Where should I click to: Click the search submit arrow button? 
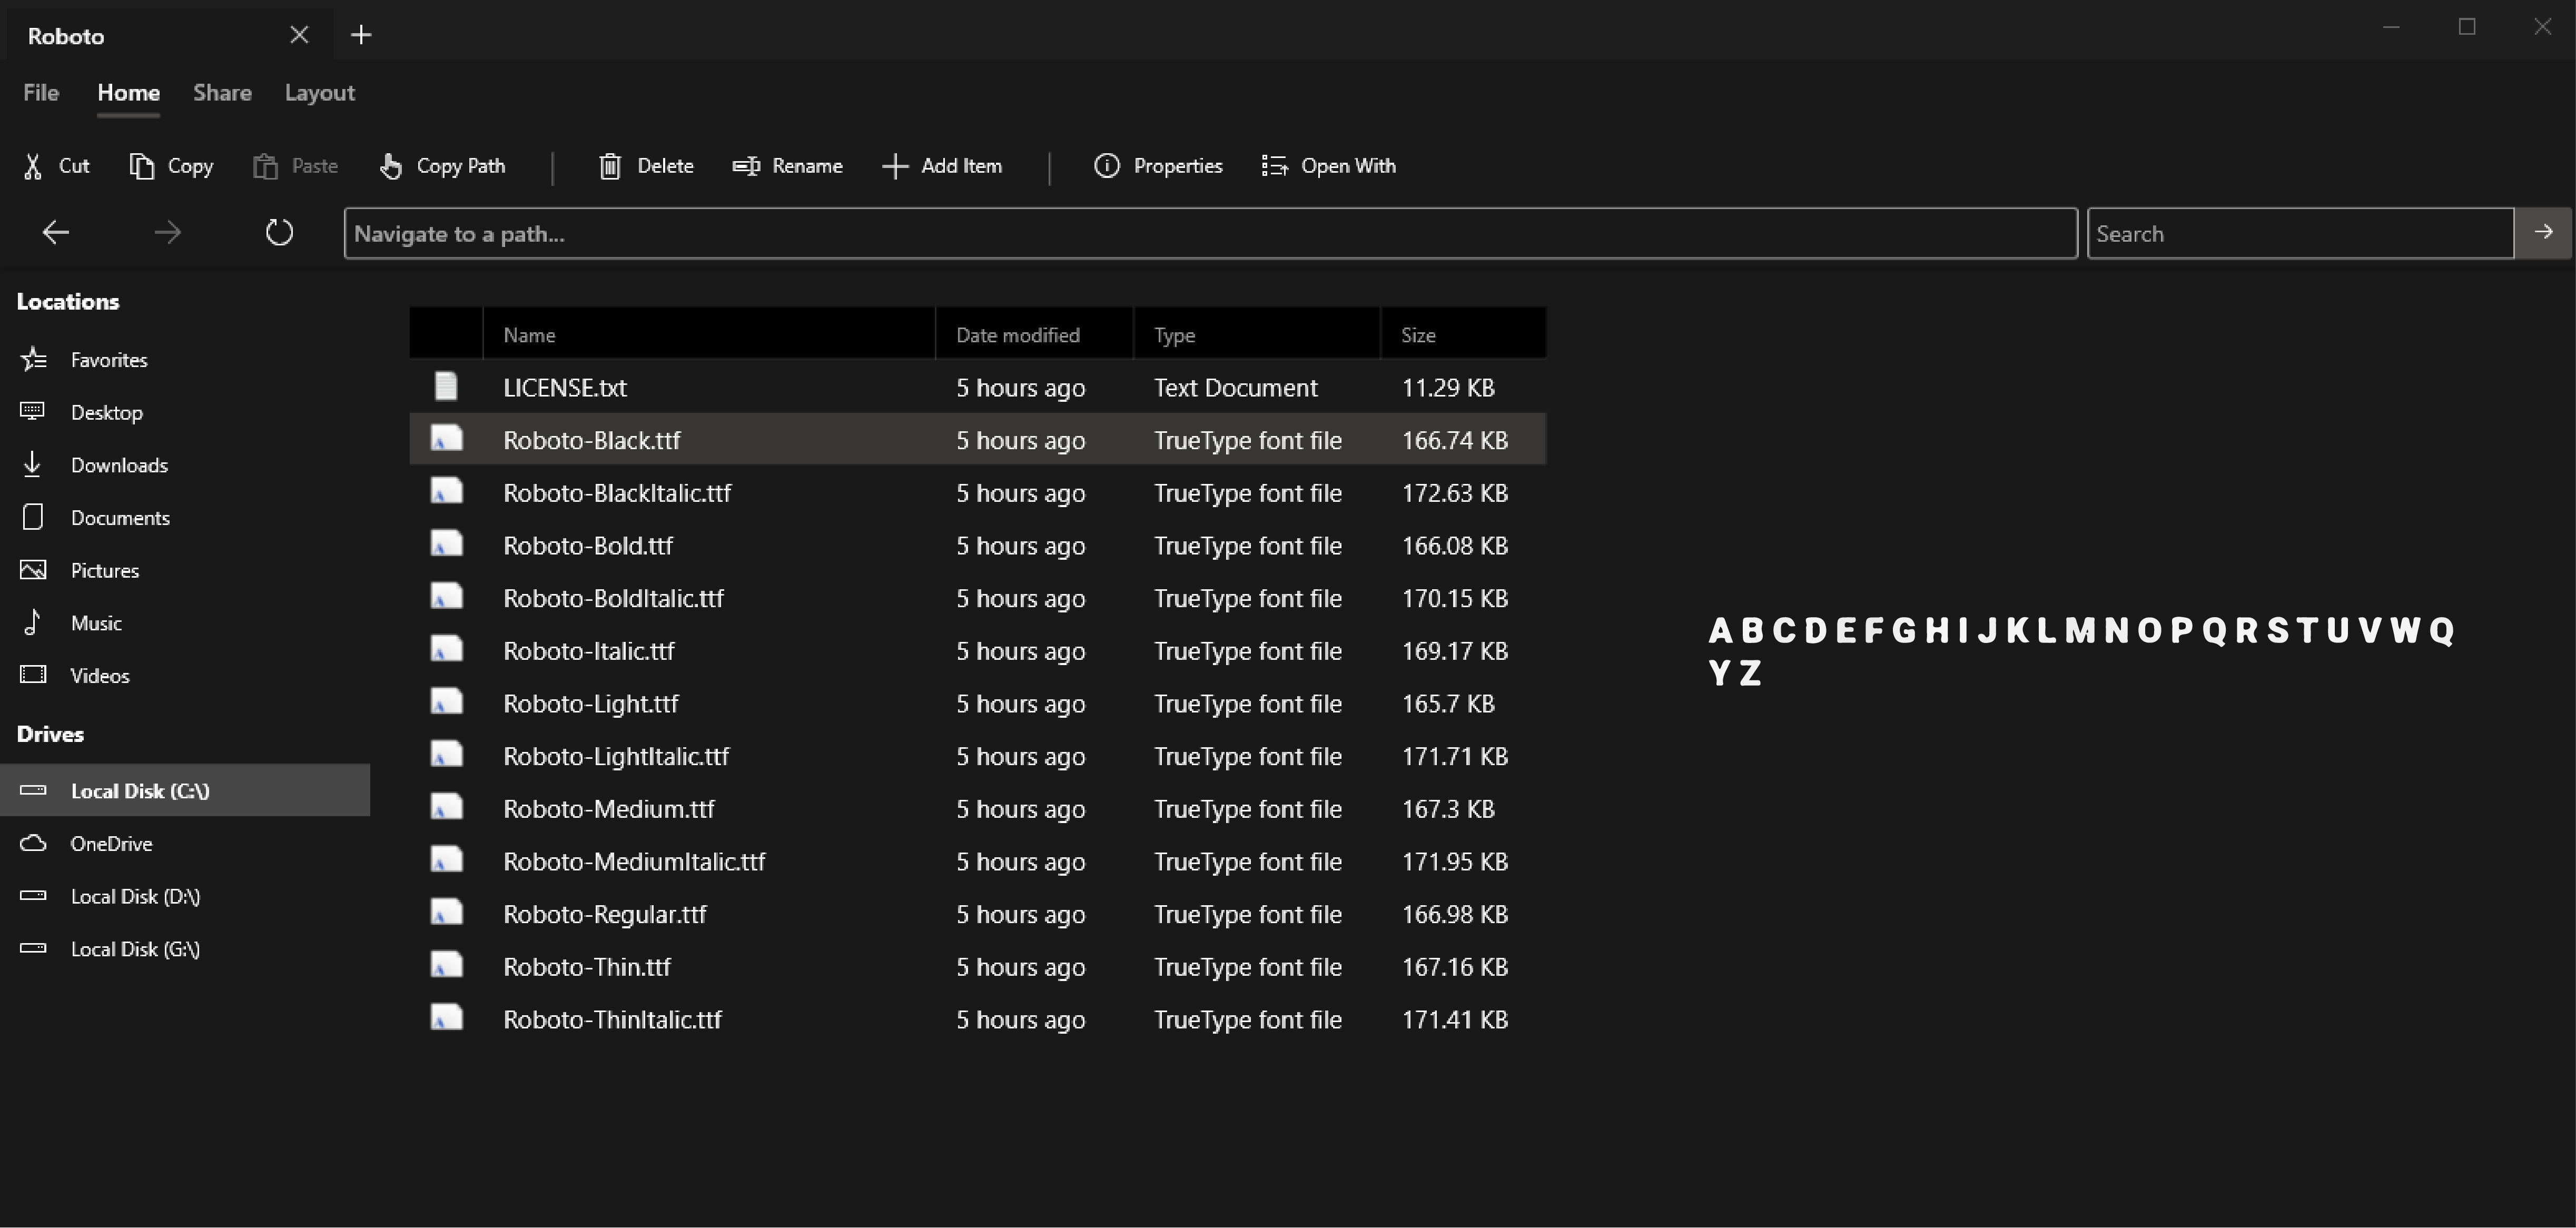2543,232
